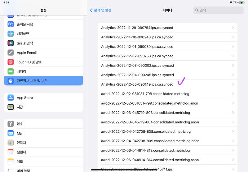Tap chevron on Analytics-2022-12-04-090245 row
The image size is (248, 172).
233,75
